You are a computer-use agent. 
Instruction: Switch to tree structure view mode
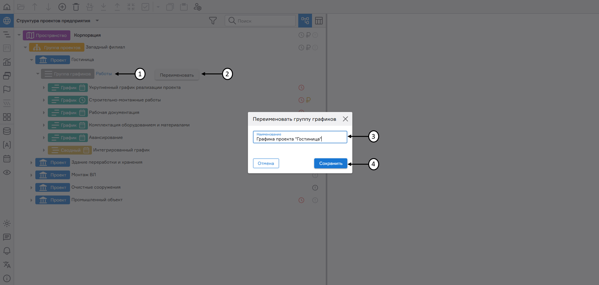click(x=305, y=21)
